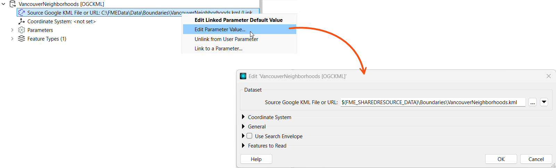
Task: Click the VancouverNeighborhoods reader database icon
Action: click(13, 4)
